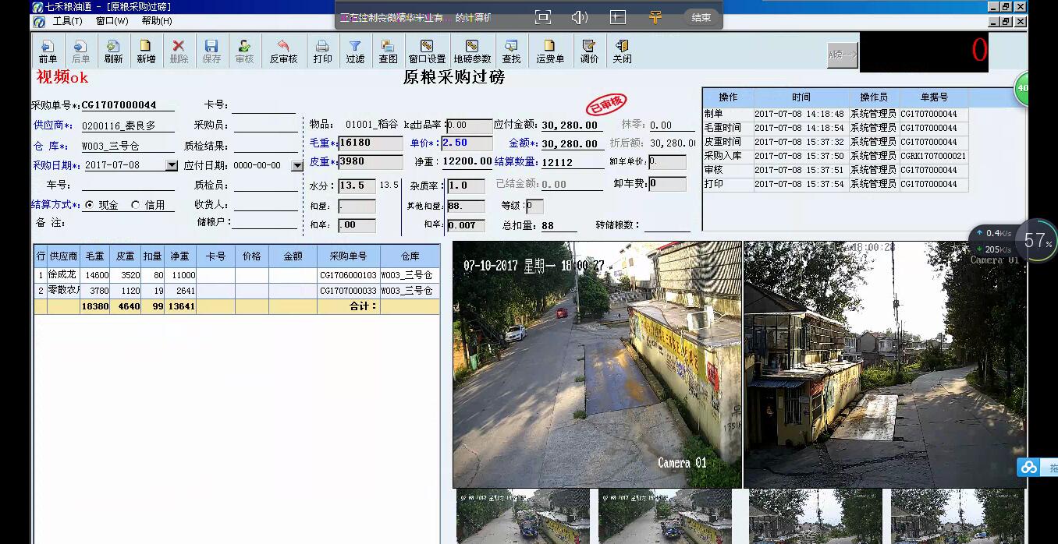
Task: Click the 等级 grade field
Action: [534, 207]
